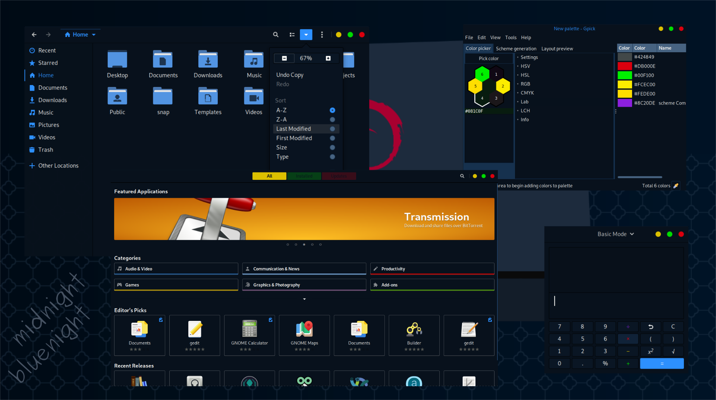The image size is (716, 400).
Task: Open the file manager three-dot menu
Action: (x=322, y=35)
